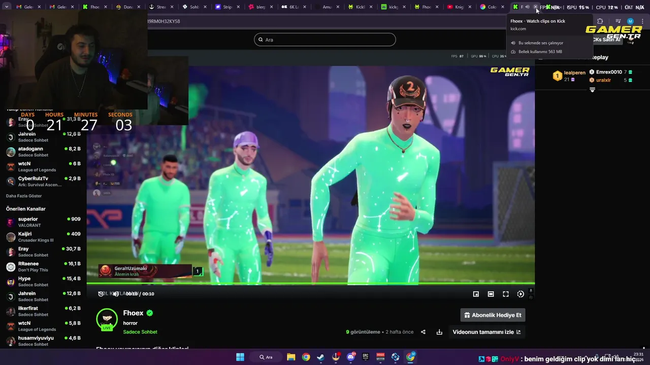Open the first Chrome icon beside File Explorer
The height and width of the screenshot is (365, 650).
click(x=306, y=357)
